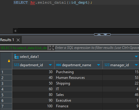This screenshot has width=139, height=110.
Task: Click the SQL filter expression field
Action: click(x=97, y=48)
